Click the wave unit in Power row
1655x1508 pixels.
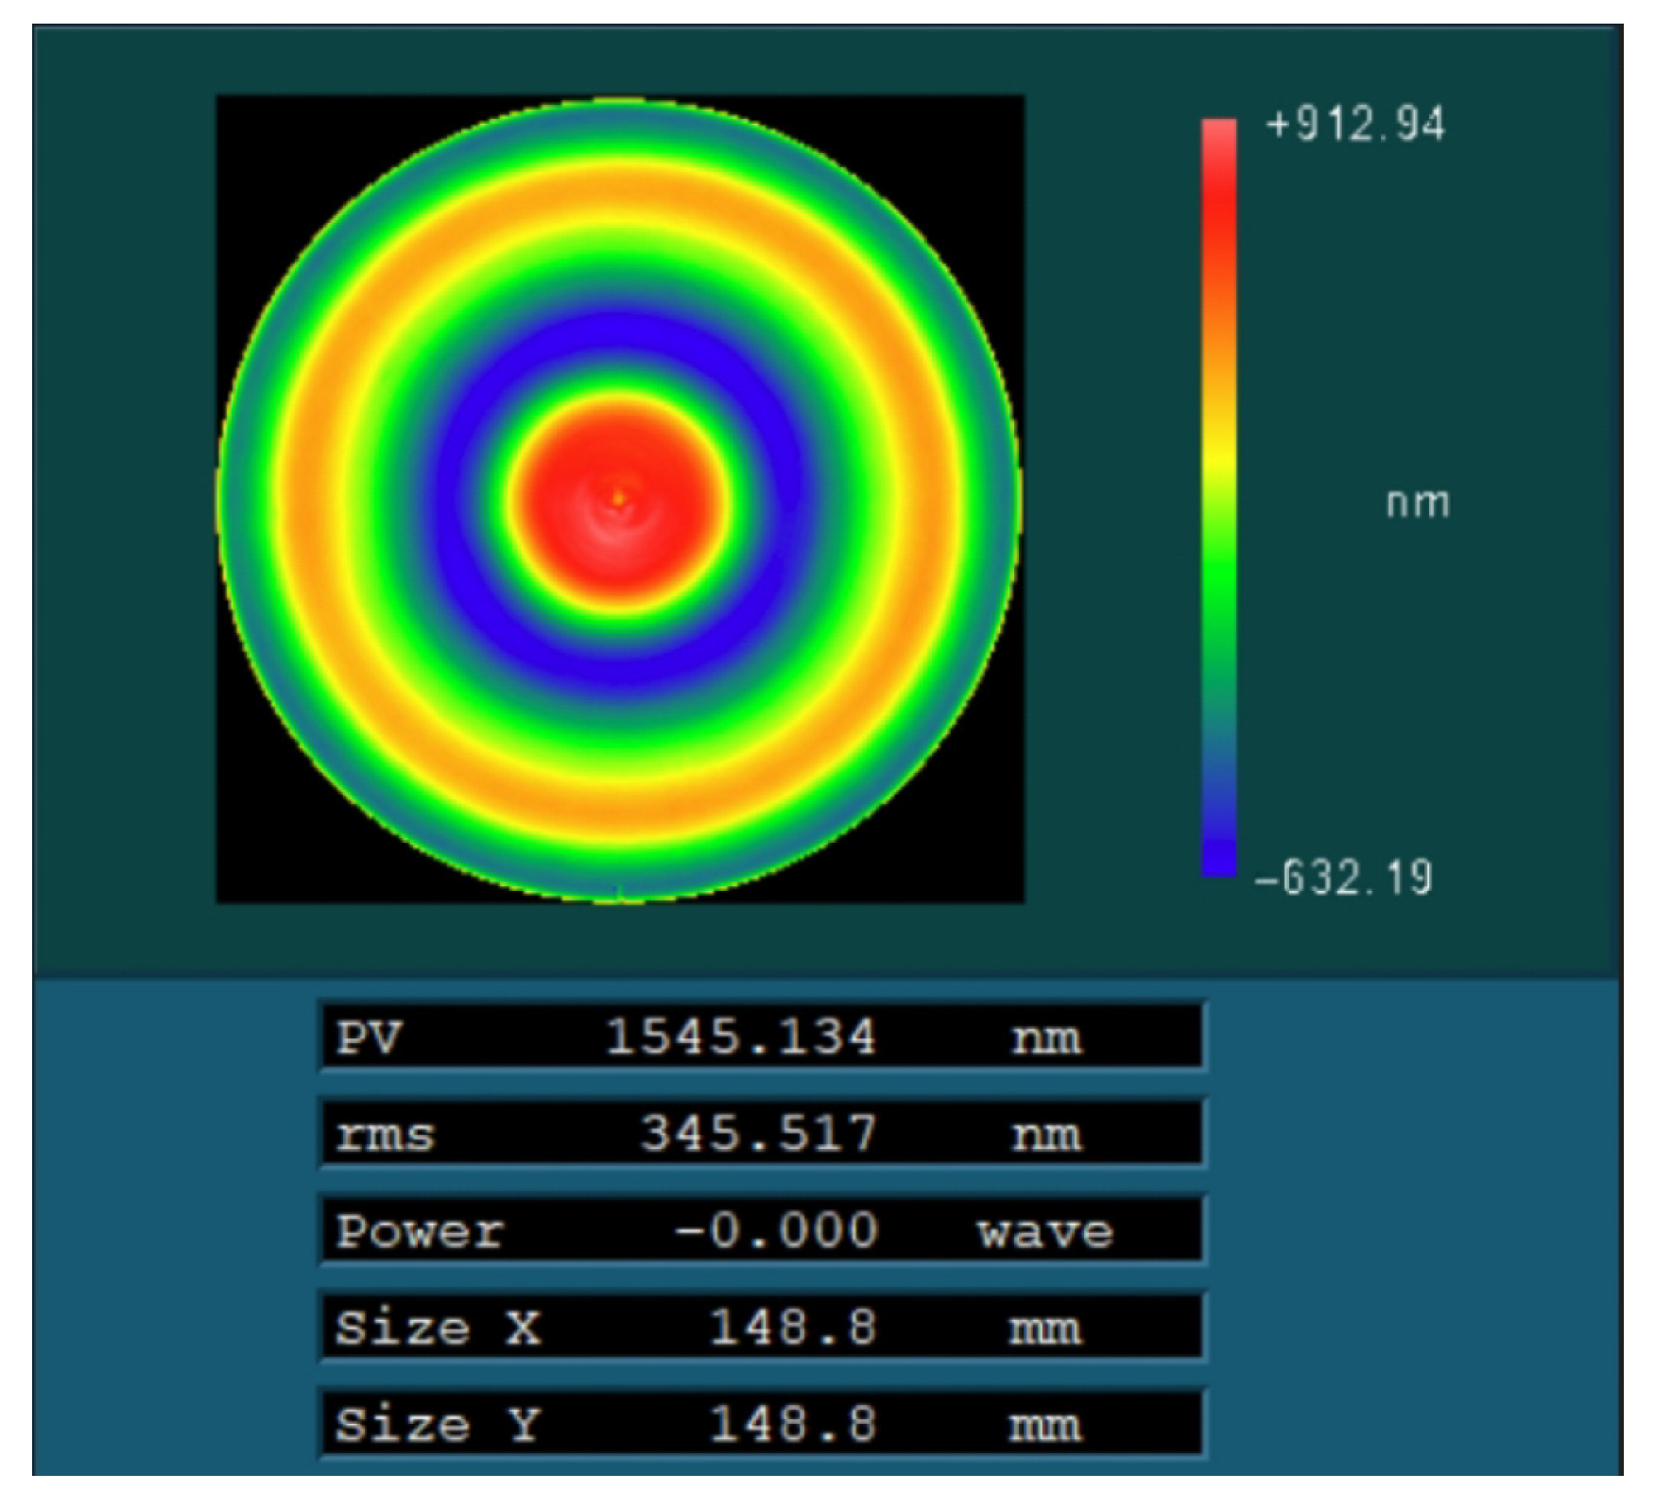(1045, 1232)
